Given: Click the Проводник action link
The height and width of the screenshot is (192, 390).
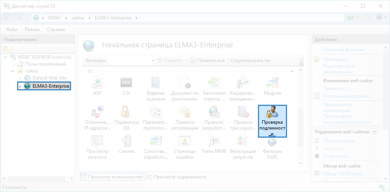Looking at the screenshot, I should (x=335, y=59).
